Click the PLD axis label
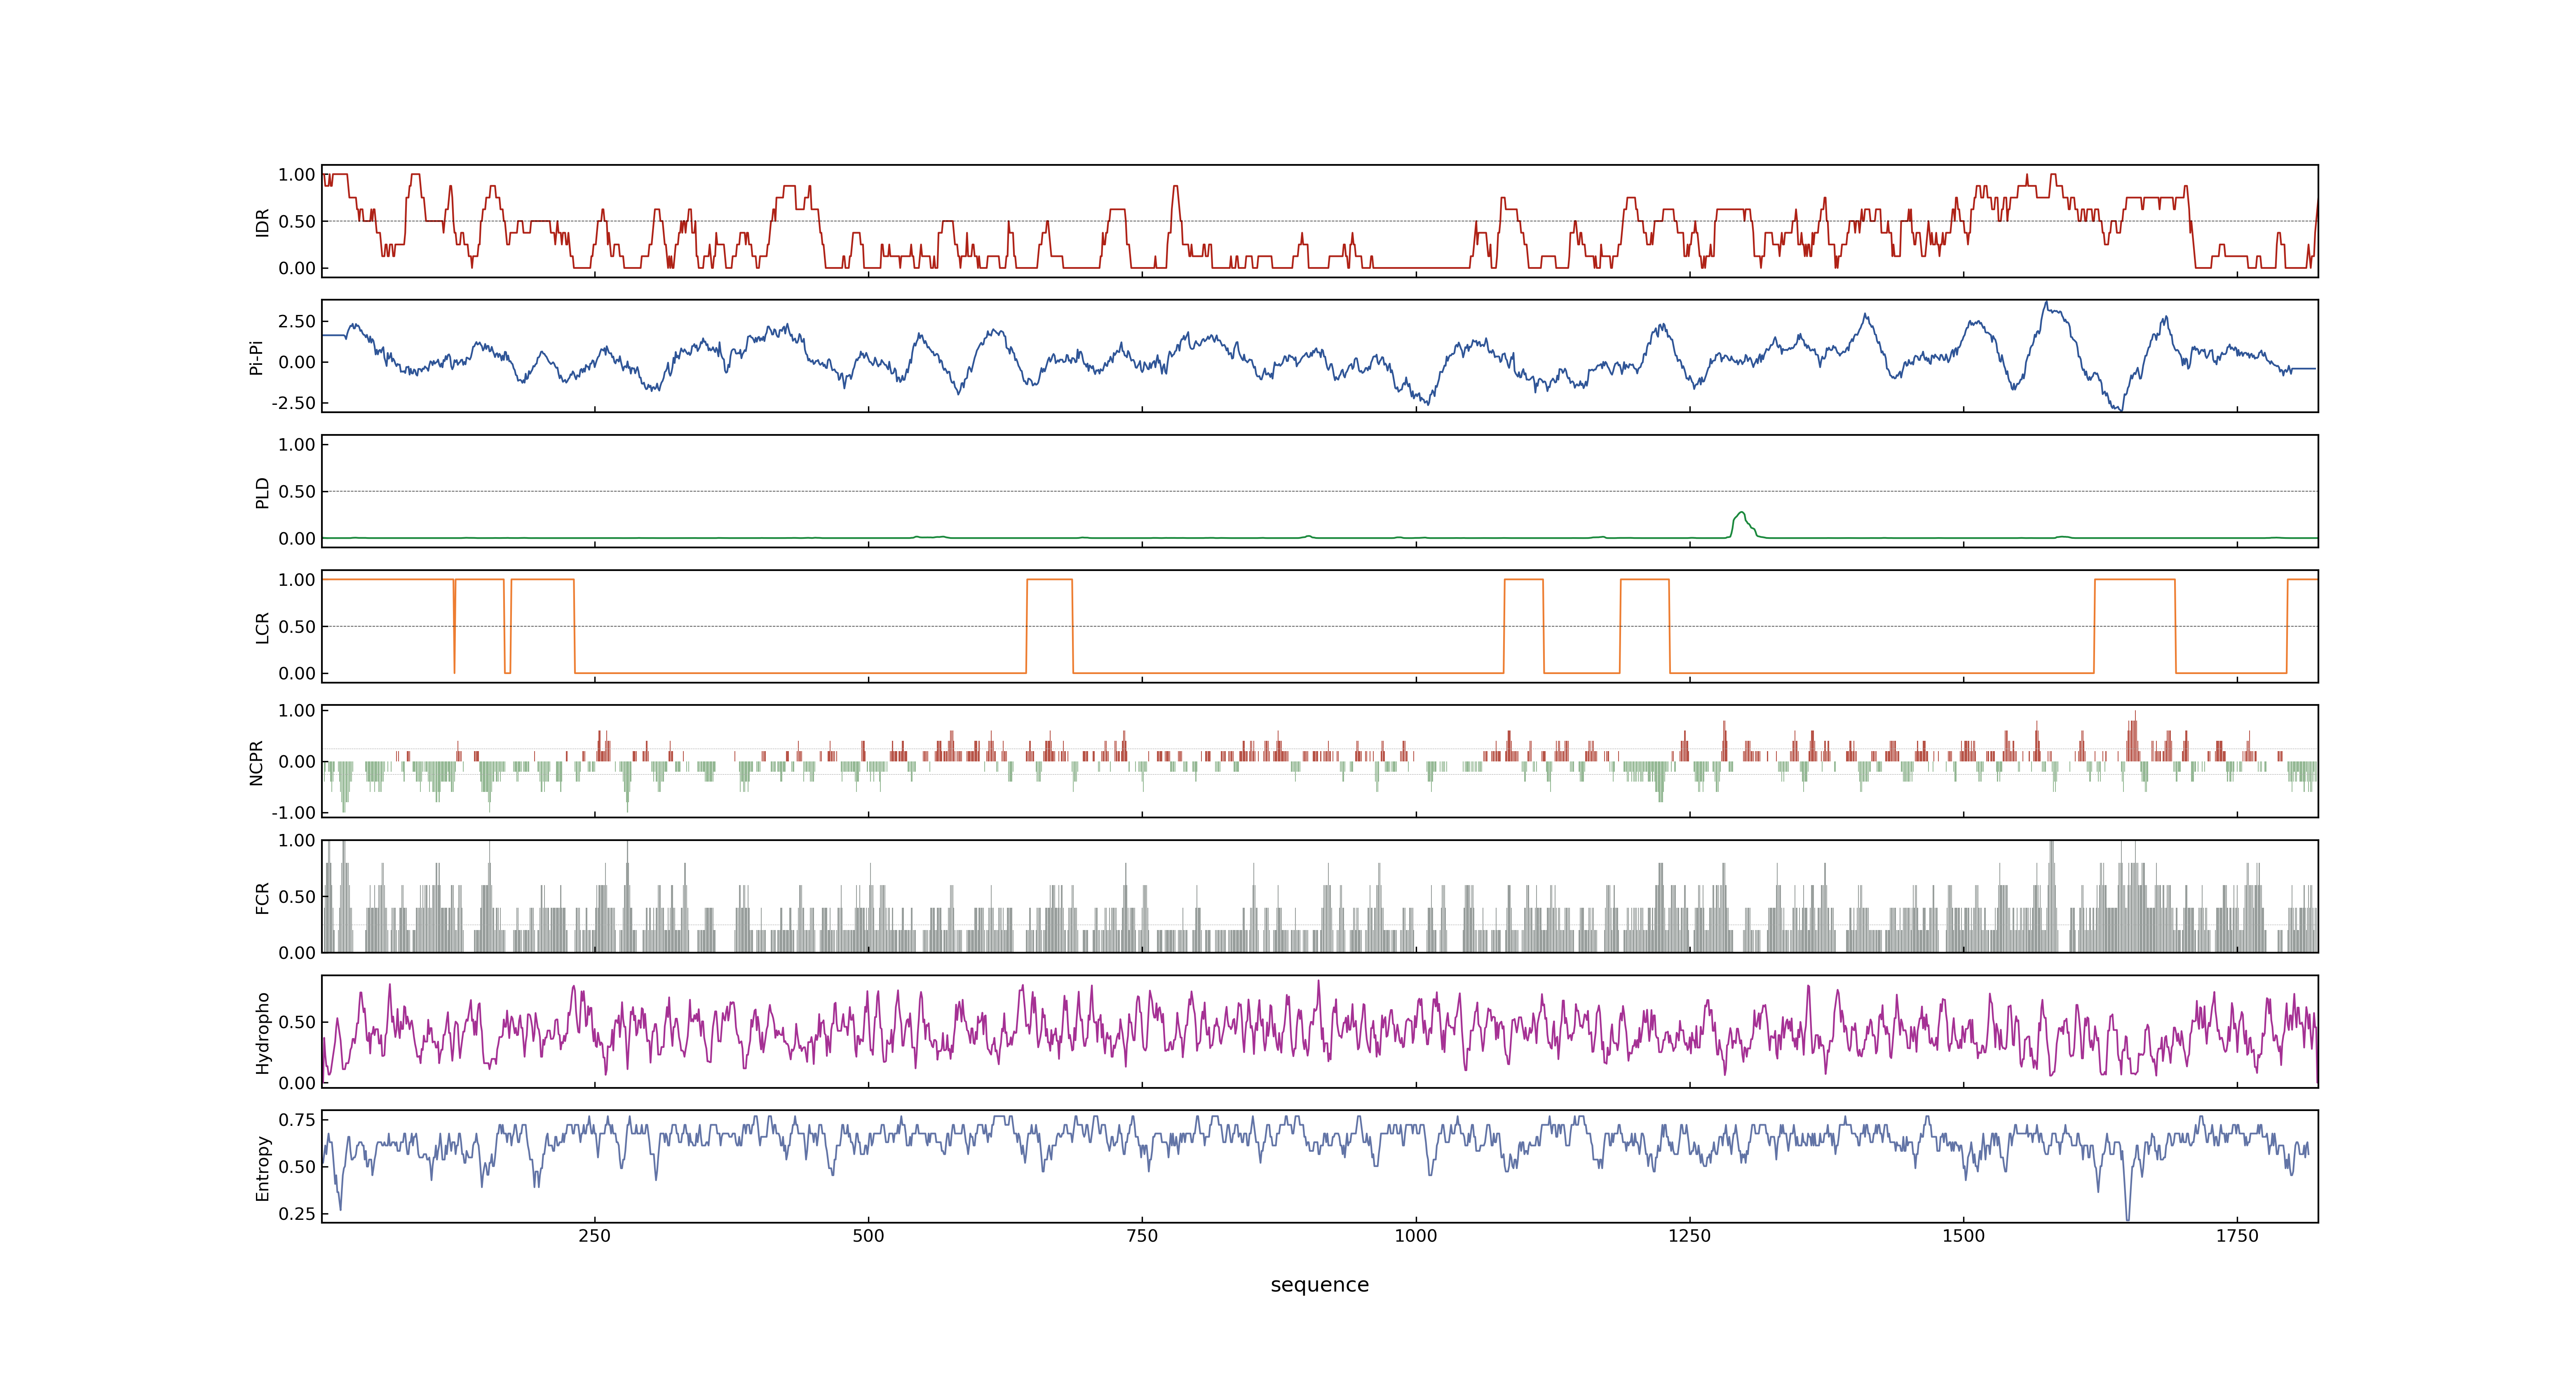 pyautogui.click(x=262, y=492)
